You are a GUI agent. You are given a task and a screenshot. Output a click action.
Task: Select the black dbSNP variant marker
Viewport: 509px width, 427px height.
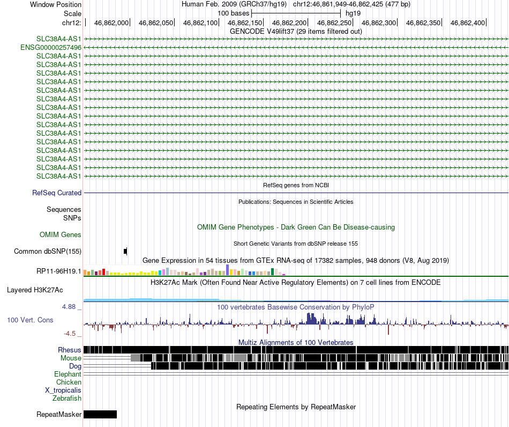(125, 251)
